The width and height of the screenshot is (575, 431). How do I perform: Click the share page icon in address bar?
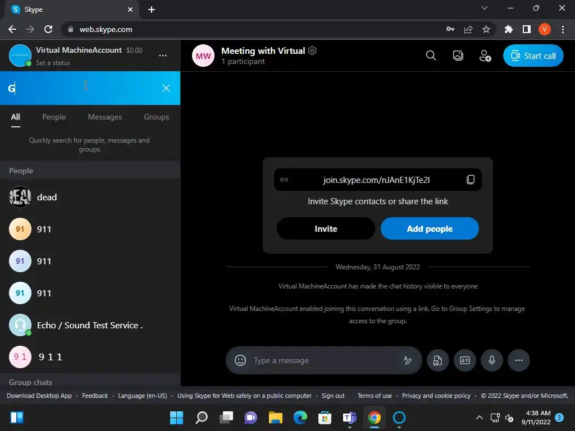pyautogui.click(x=468, y=29)
